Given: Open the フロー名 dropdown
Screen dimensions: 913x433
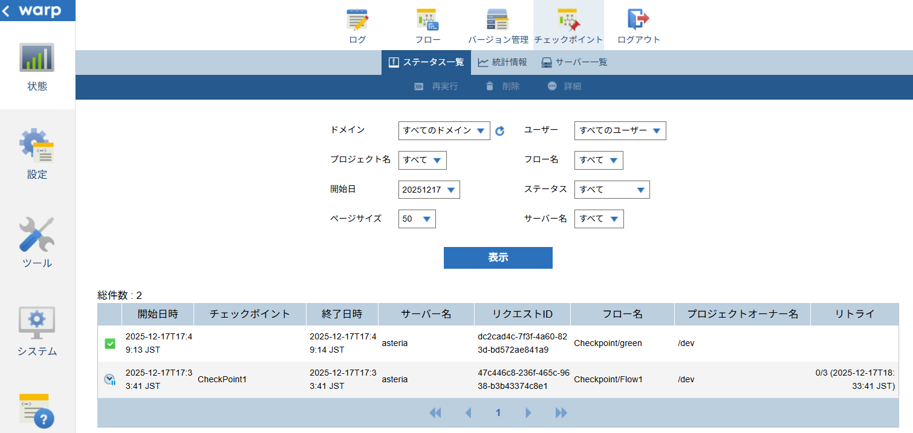Looking at the screenshot, I should click(x=599, y=160).
